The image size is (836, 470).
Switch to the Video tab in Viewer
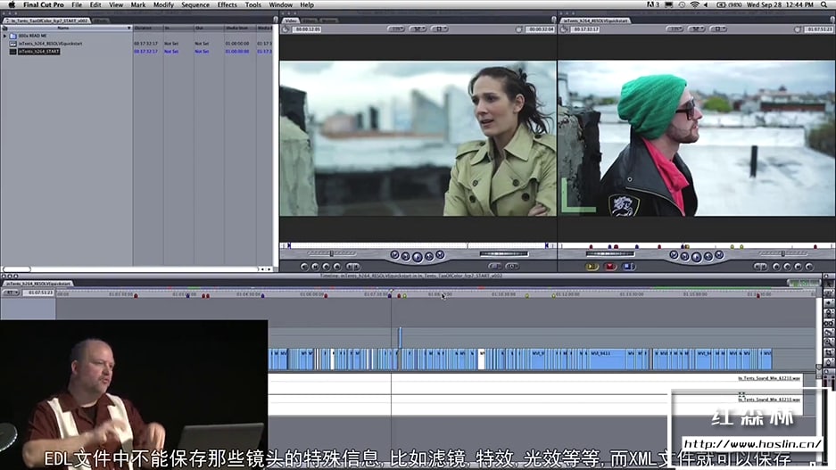click(291, 21)
